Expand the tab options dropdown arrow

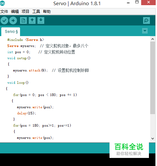tap(145, 31)
